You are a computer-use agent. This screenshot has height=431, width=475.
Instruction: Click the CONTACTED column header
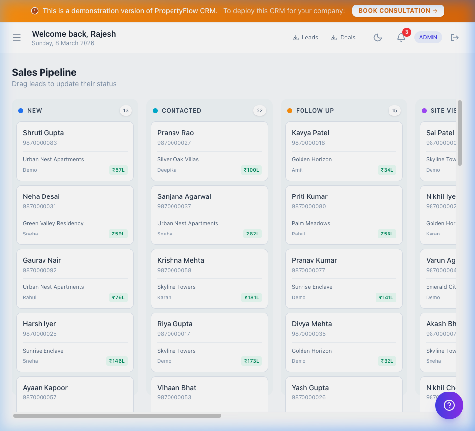pyautogui.click(x=181, y=111)
